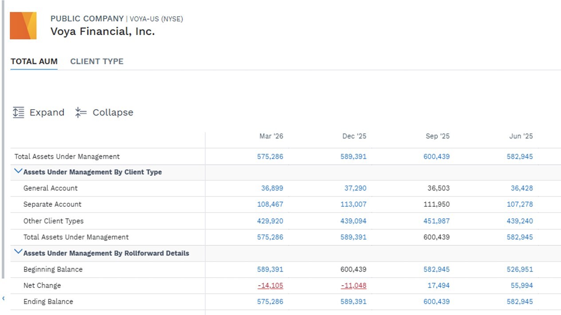Click the Mar '26 column header
The width and height of the screenshot is (561, 315).
(x=271, y=136)
